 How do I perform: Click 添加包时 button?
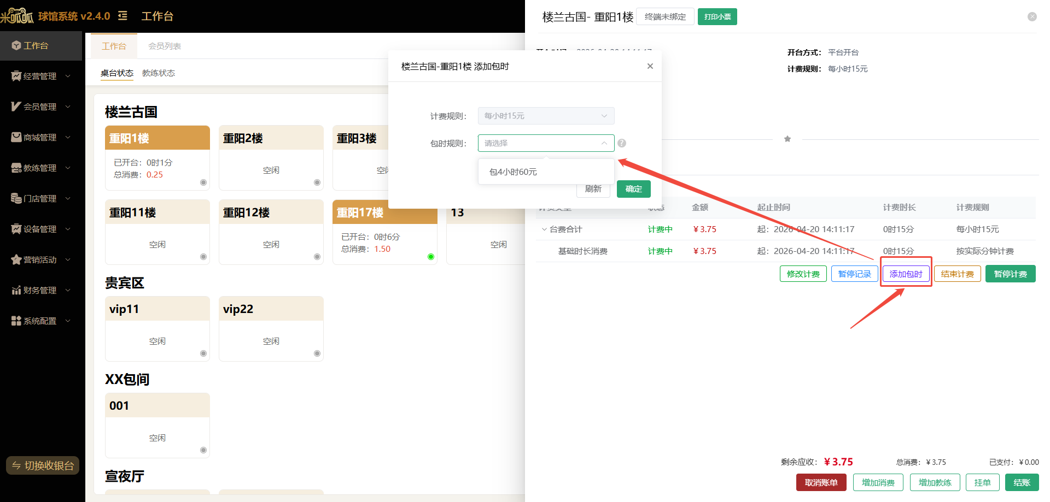pos(906,274)
